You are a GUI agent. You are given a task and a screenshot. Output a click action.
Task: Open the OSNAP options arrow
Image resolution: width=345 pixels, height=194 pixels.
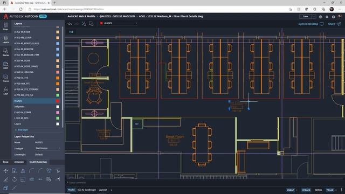pyautogui.click(x=296, y=190)
